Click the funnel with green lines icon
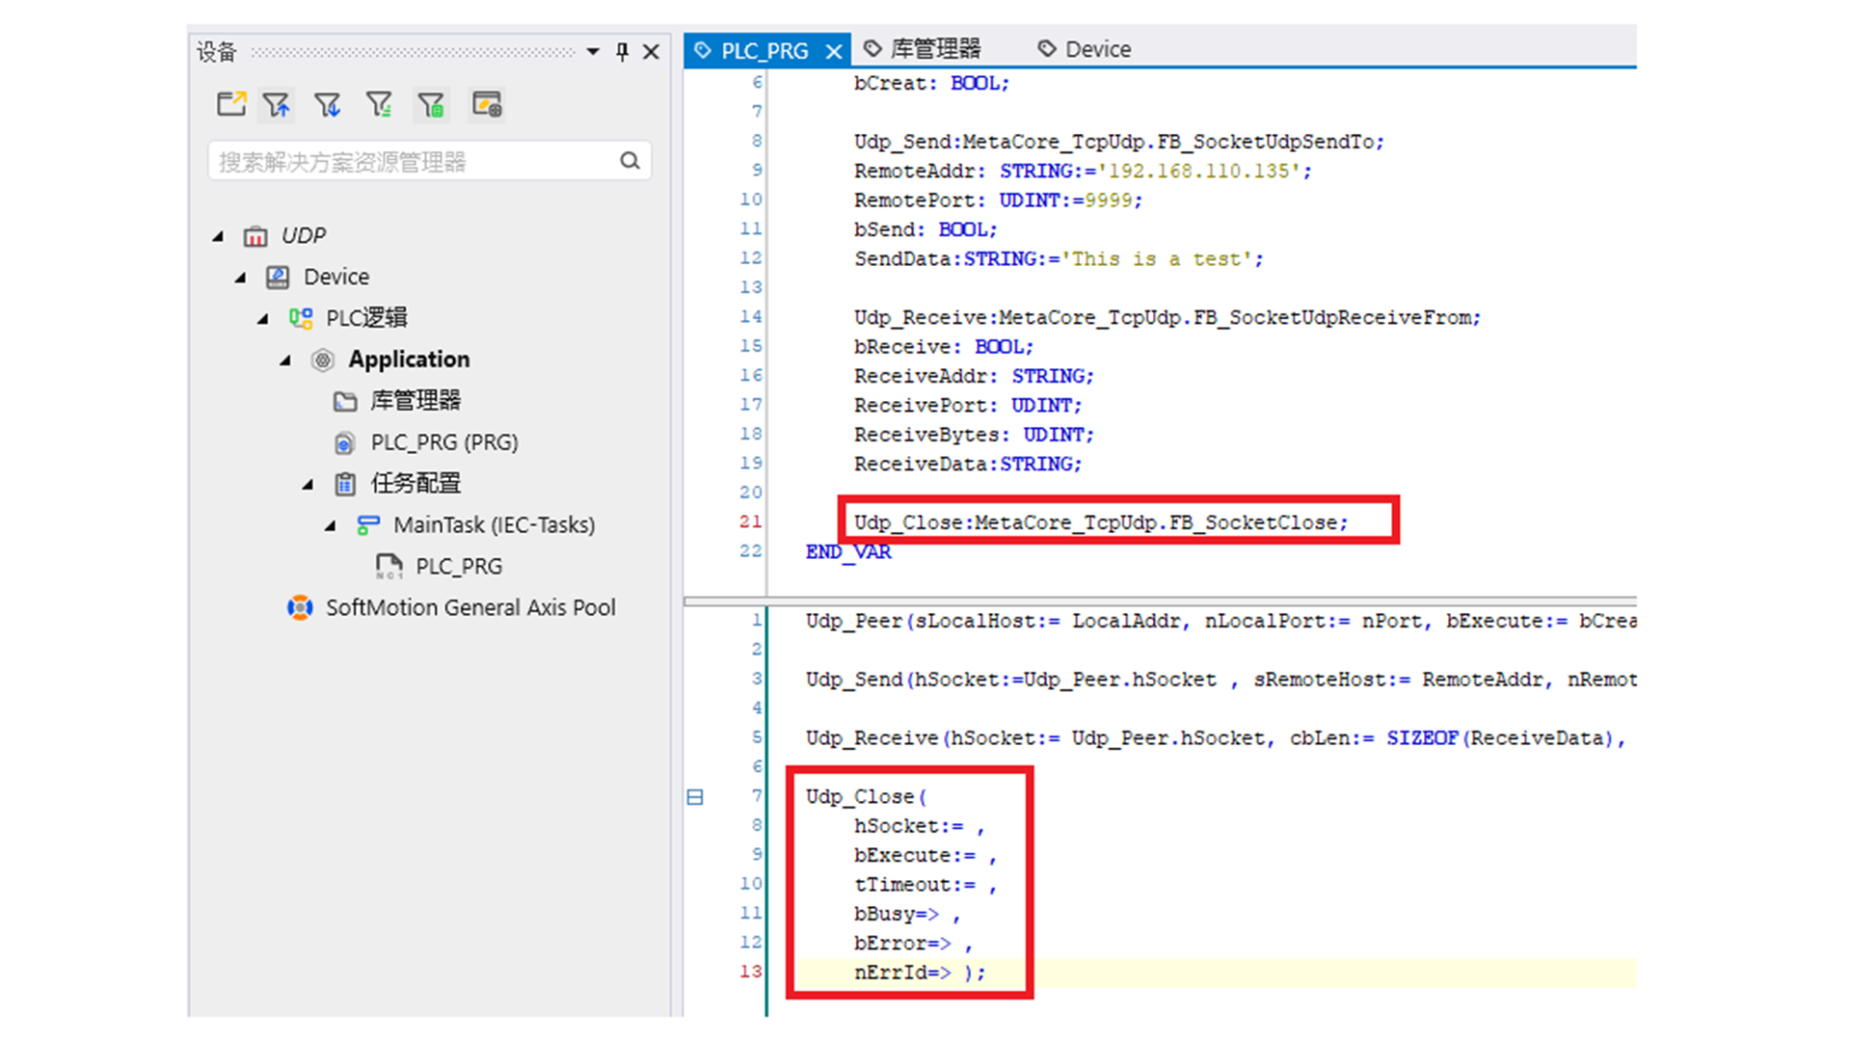 point(379,104)
